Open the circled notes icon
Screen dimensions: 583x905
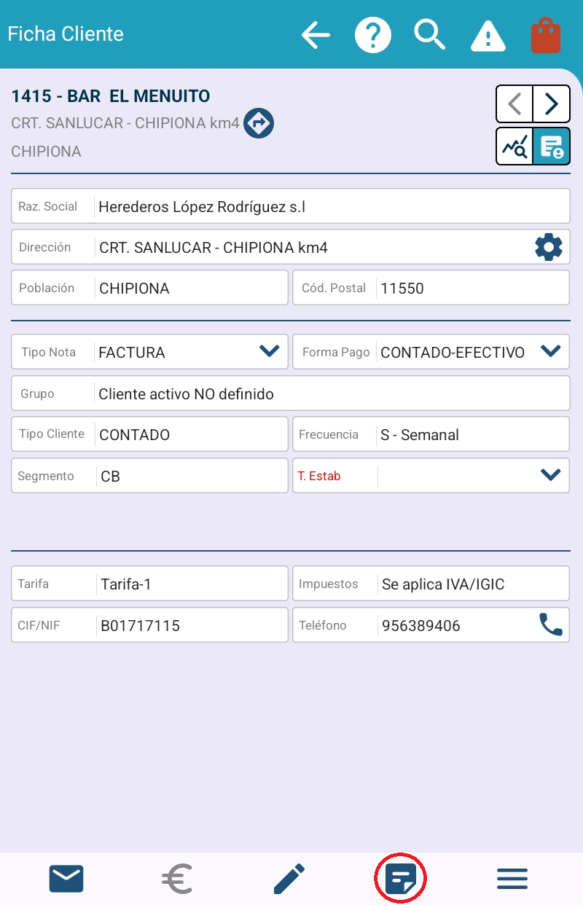pos(400,879)
